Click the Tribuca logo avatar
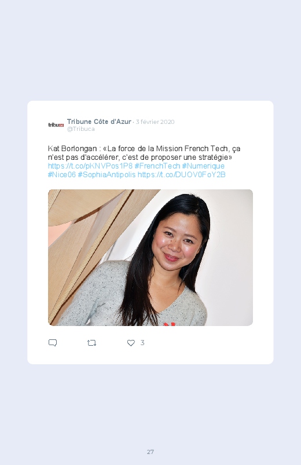This screenshot has width=301, height=465. tap(56, 125)
